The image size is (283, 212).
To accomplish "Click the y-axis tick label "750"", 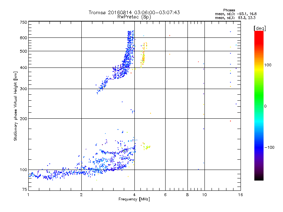I will 23,22.
